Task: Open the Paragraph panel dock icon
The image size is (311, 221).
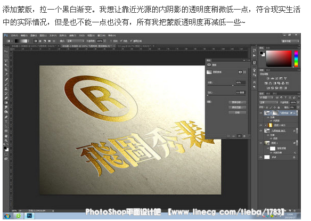Action: point(254,87)
